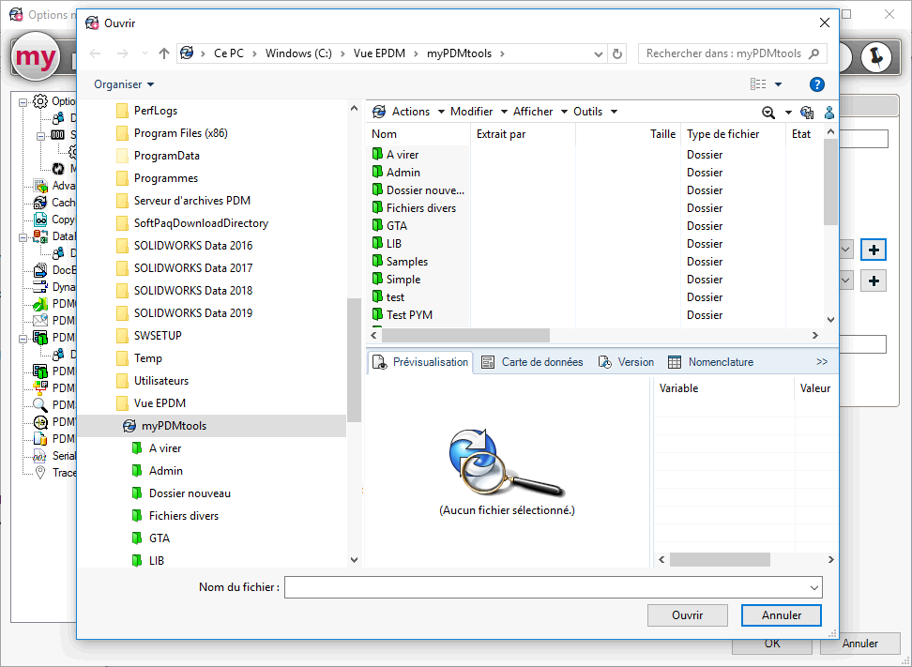Open the address bar path history dropdown
This screenshot has width=912, height=667.
click(x=600, y=53)
